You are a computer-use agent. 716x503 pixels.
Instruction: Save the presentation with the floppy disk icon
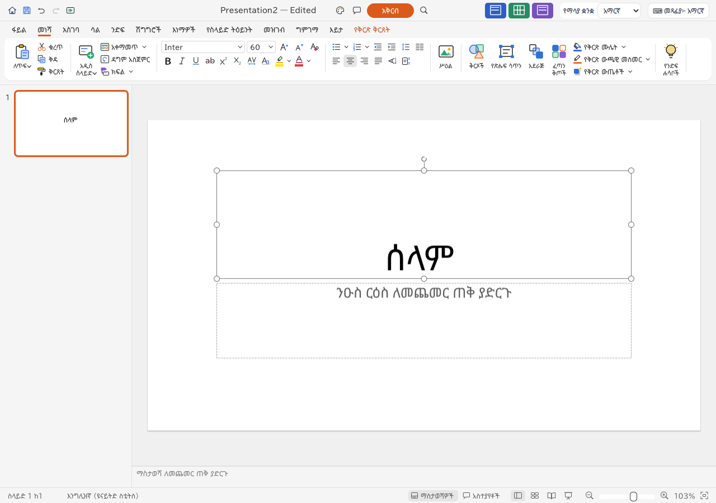[x=27, y=10]
